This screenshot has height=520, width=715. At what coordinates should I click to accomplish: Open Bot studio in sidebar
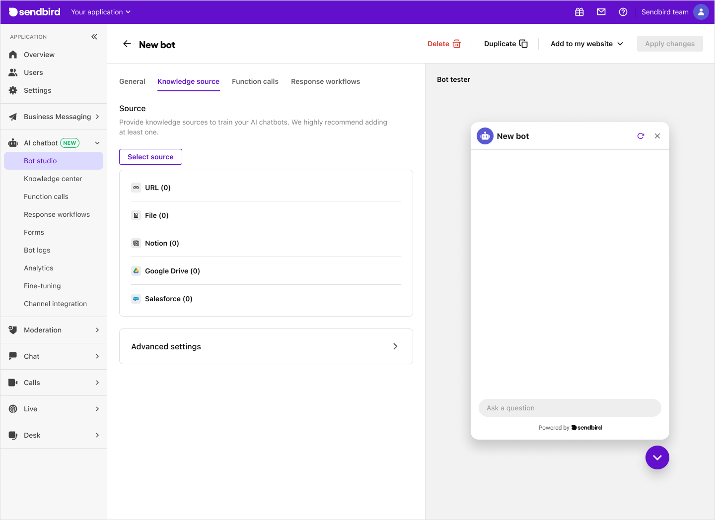point(54,161)
